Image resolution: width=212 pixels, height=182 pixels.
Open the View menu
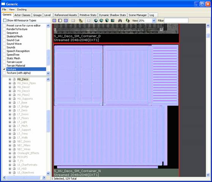click(x=12, y=9)
